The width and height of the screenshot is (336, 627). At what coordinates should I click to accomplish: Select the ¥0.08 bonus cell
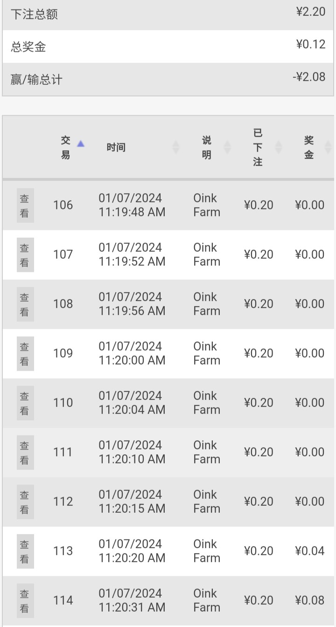click(x=309, y=600)
